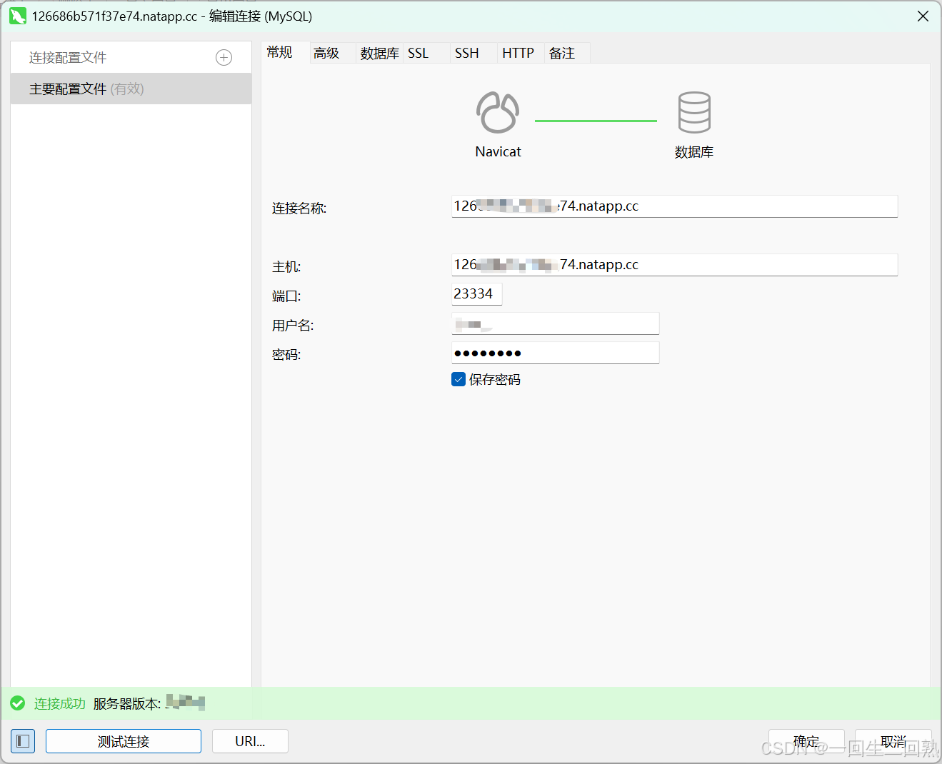Open the URI dialog
Viewport: 942px width, 764px height.
(250, 741)
